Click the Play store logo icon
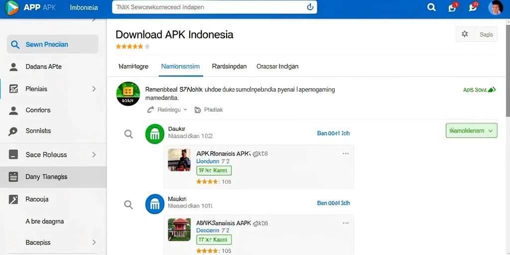Screen dimensions: 510x255 click(11, 8)
